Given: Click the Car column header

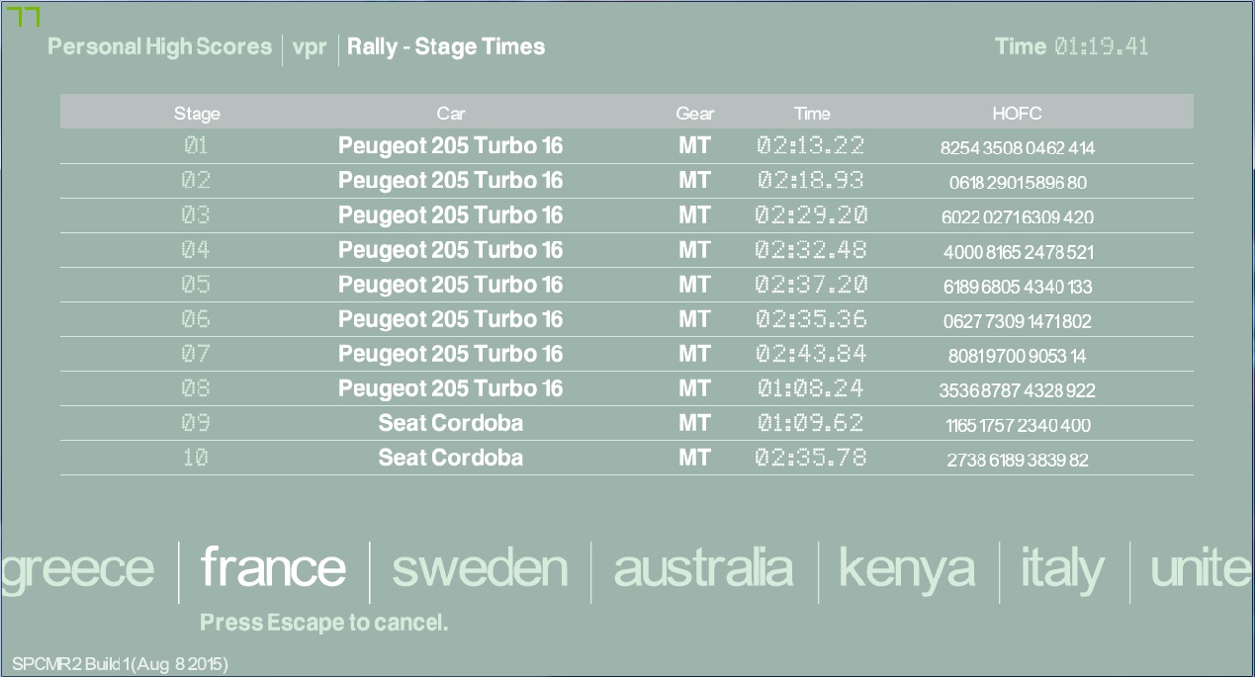Looking at the screenshot, I should pos(451,114).
